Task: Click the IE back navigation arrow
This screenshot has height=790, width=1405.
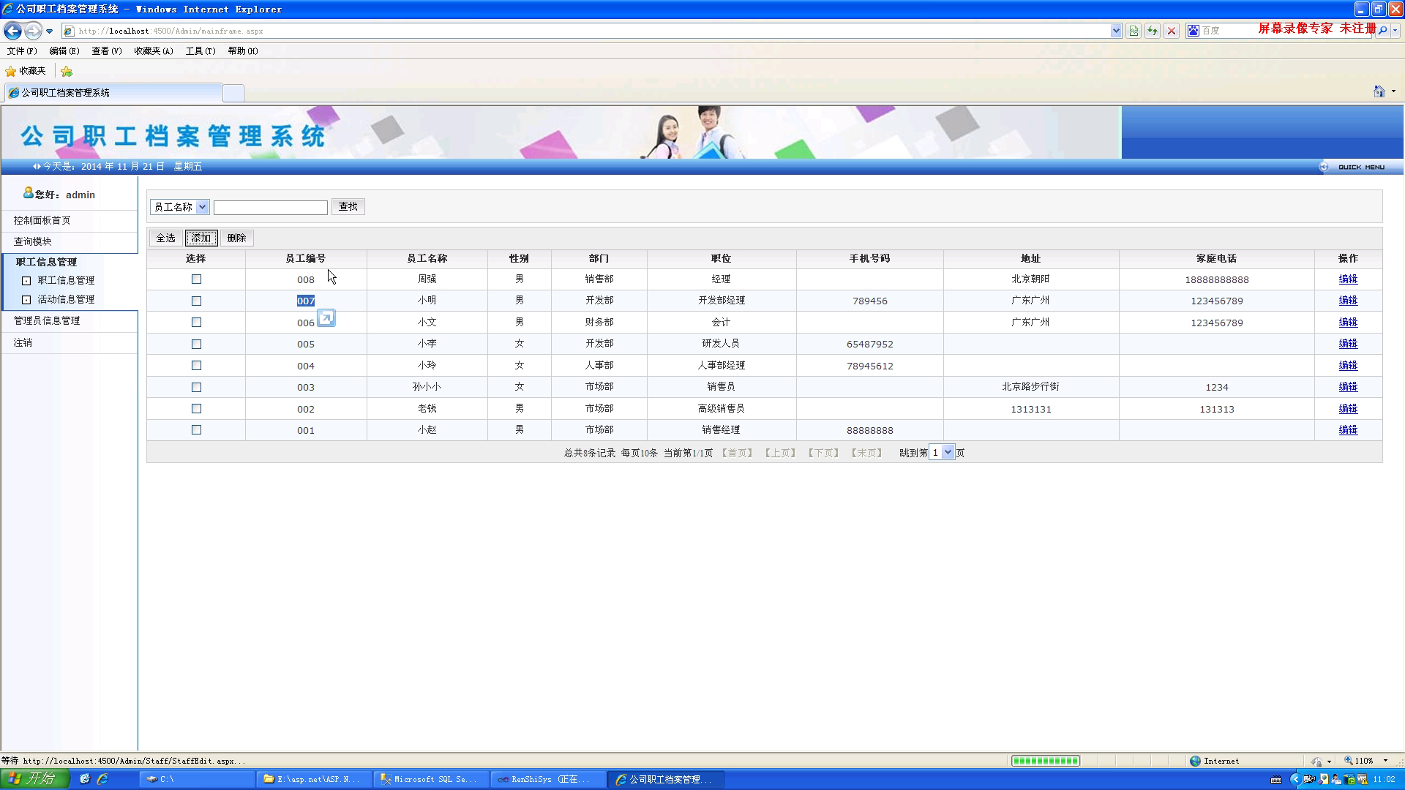Action: coord(12,31)
